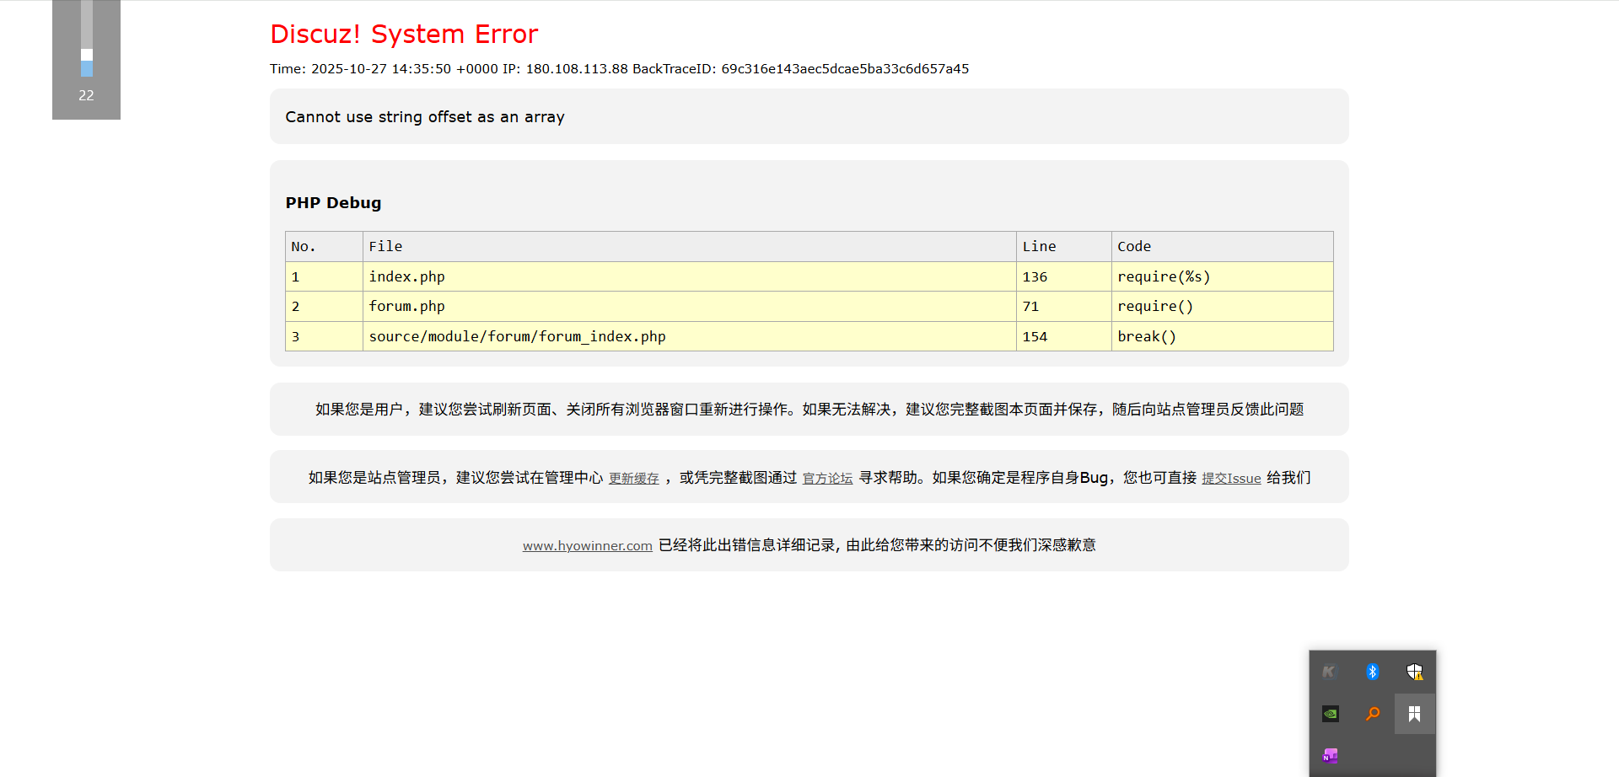Click the white volume slider handle
The image size is (1619, 777).
tap(87, 55)
